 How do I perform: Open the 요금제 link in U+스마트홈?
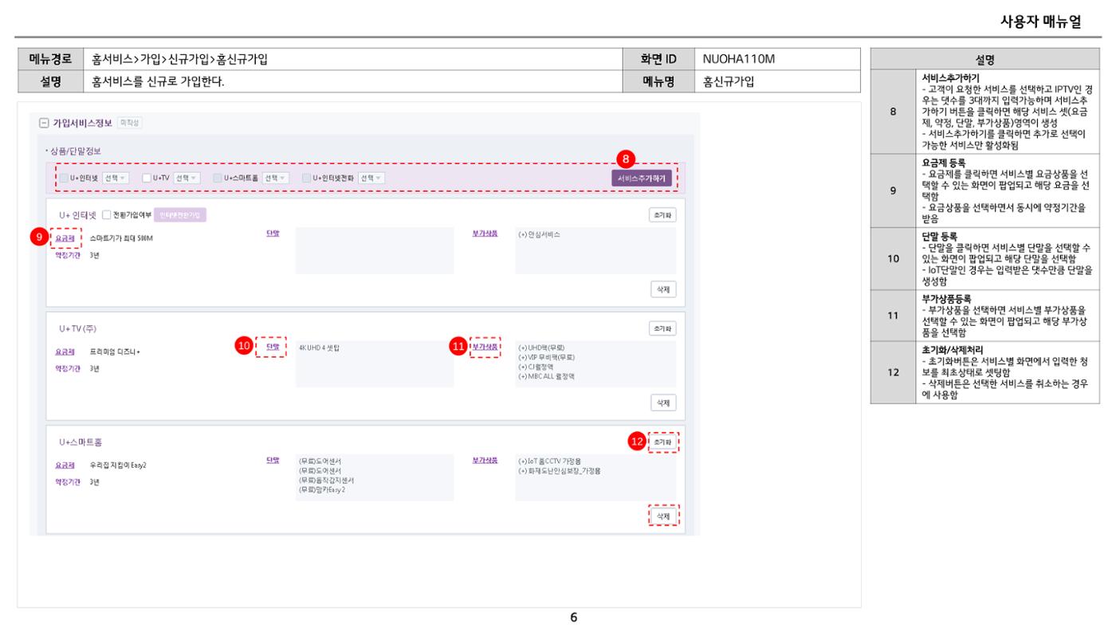pos(65,465)
